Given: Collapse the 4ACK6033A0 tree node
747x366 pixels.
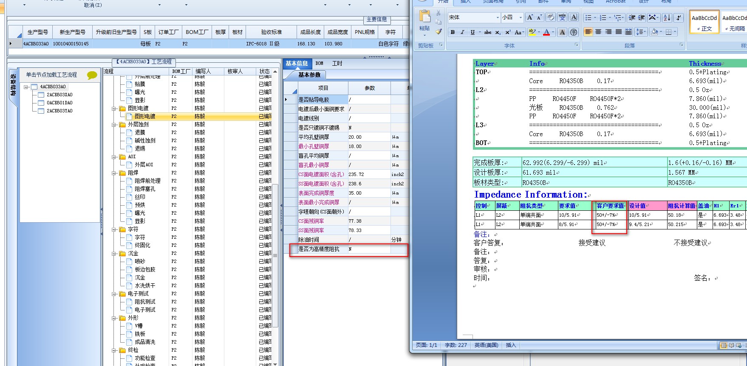Looking at the screenshot, I should 26,87.
